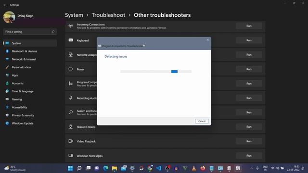Open taskbar Search

(79, 168)
